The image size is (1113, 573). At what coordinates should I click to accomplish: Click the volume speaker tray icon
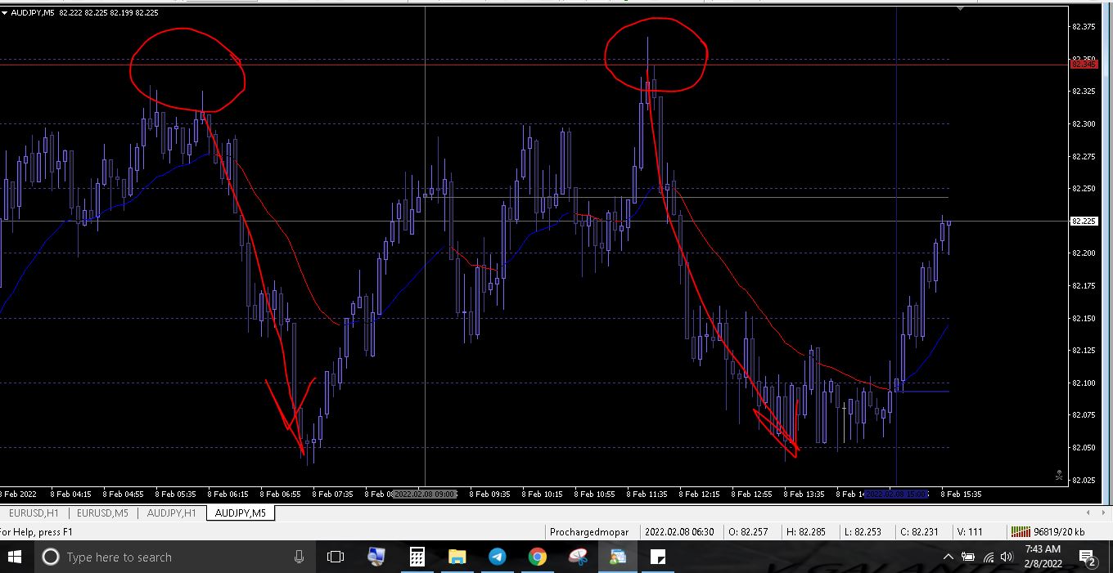coord(1007,557)
